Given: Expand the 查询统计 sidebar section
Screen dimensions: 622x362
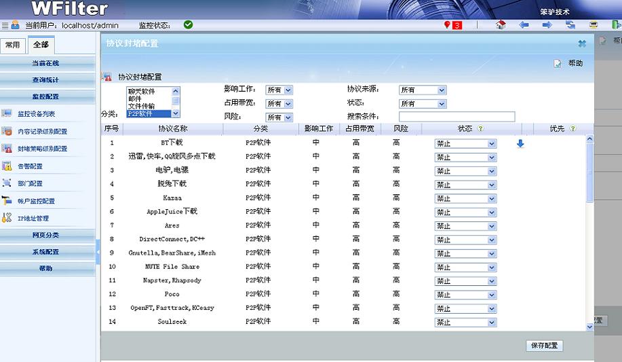Looking at the screenshot, I should (x=46, y=79).
